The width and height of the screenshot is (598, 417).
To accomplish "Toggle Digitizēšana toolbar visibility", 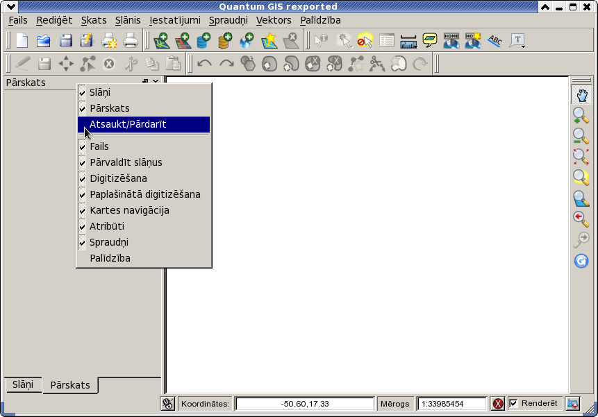I will pyautogui.click(x=144, y=178).
